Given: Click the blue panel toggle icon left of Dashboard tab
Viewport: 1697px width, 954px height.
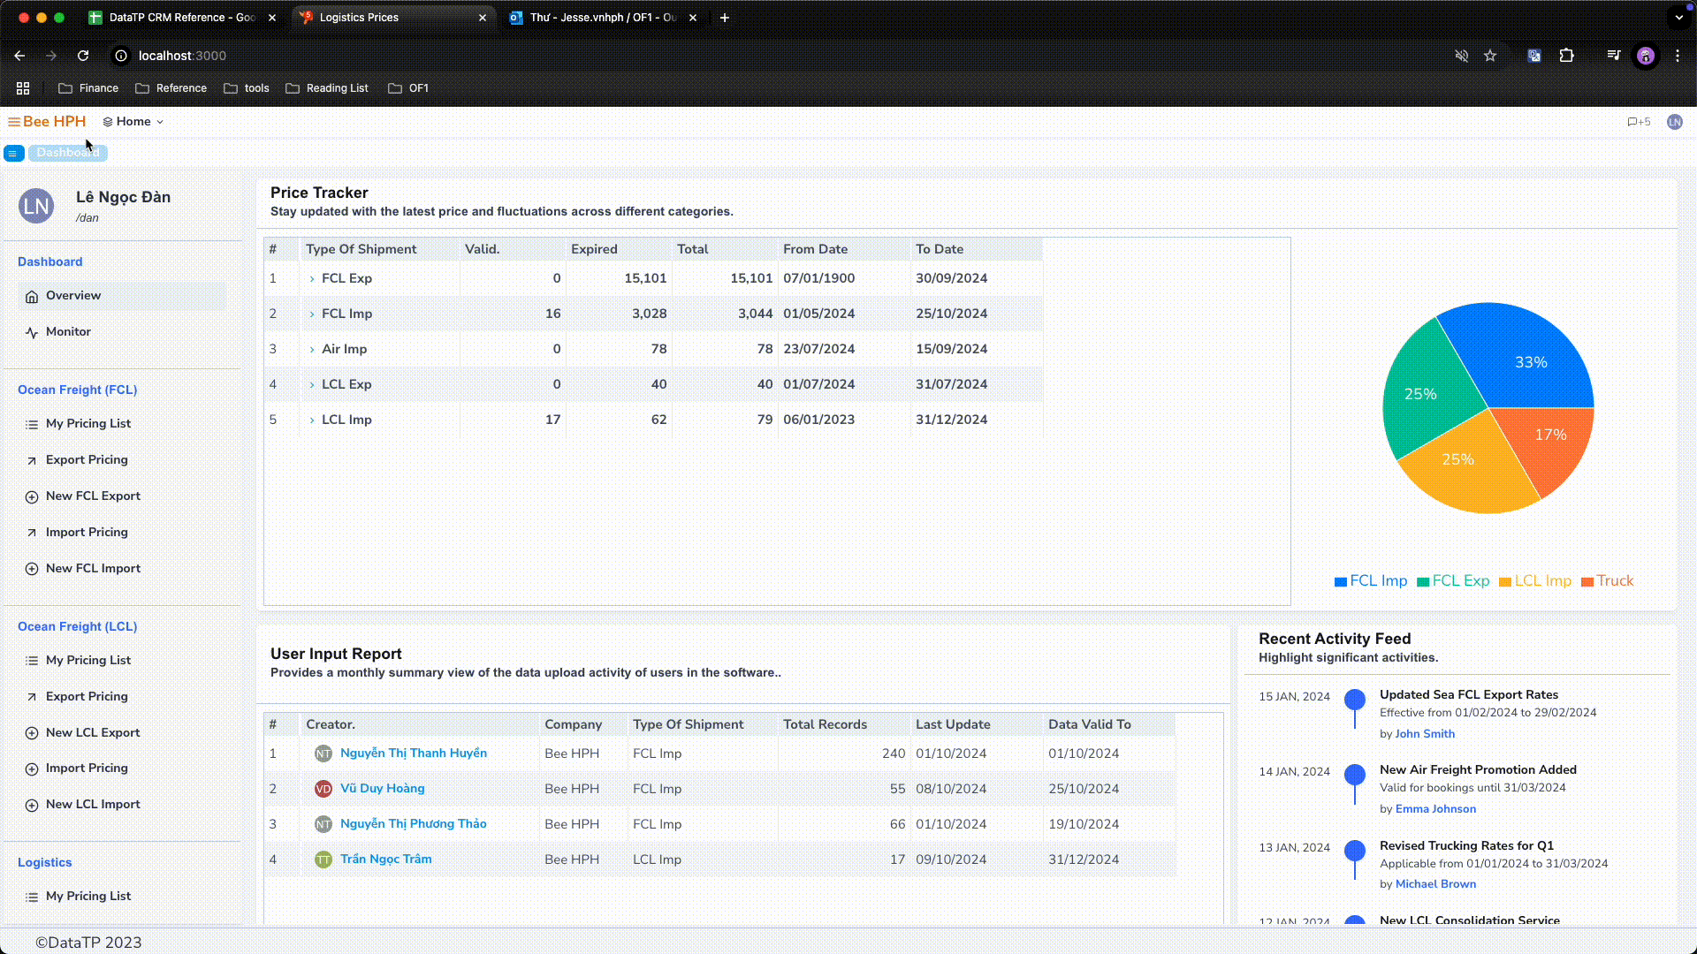Looking at the screenshot, I should click(13, 154).
